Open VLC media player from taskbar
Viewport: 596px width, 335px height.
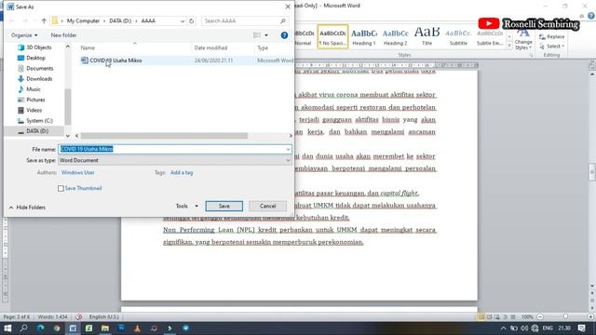pos(137,328)
